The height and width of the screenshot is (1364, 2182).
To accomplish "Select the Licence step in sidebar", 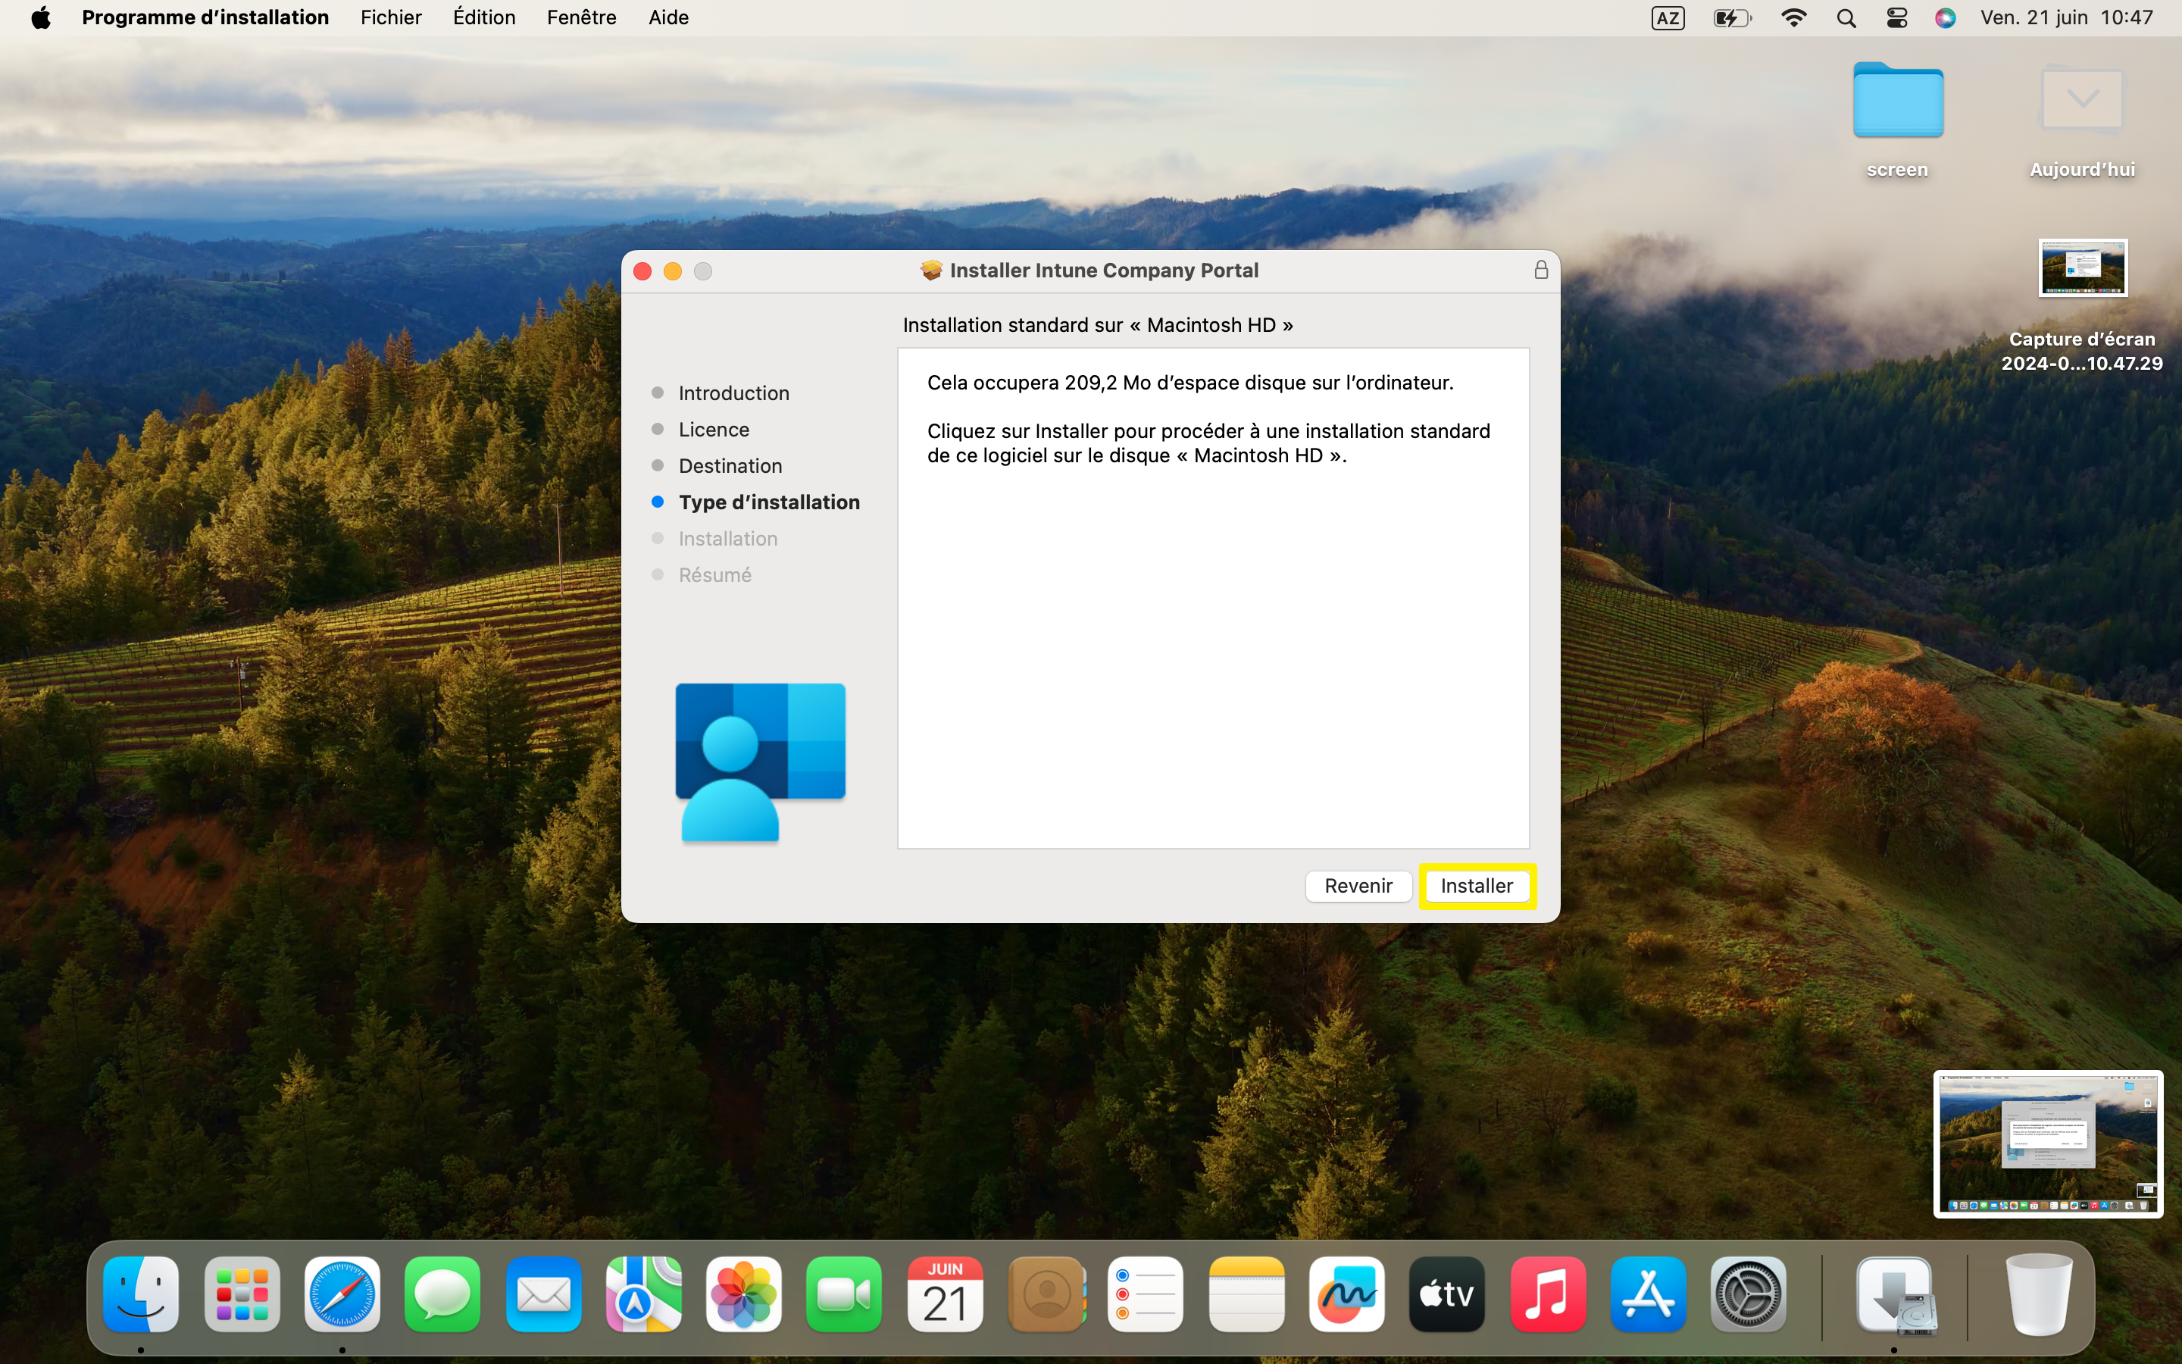I will pyautogui.click(x=713, y=430).
